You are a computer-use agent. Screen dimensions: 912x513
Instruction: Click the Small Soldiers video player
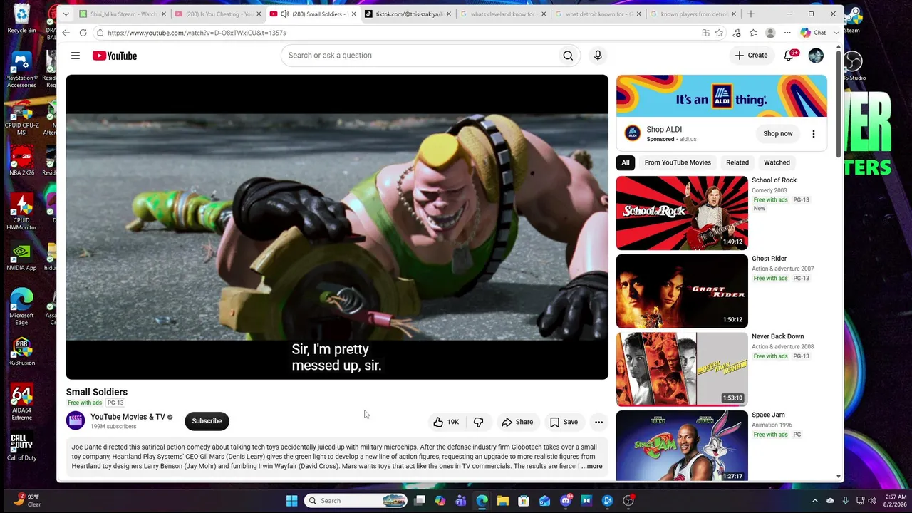pyautogui.click(x=337, y=227)
